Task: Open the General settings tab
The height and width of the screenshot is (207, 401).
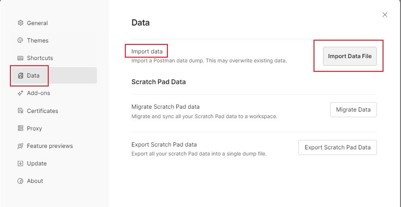Action: click(37, 23)
